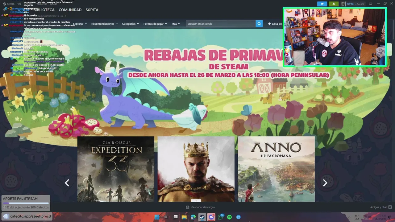The height and width of the screenshot is (222, 395).
Task: Click the Steam logo menu
Action: [x=9, y=4]
